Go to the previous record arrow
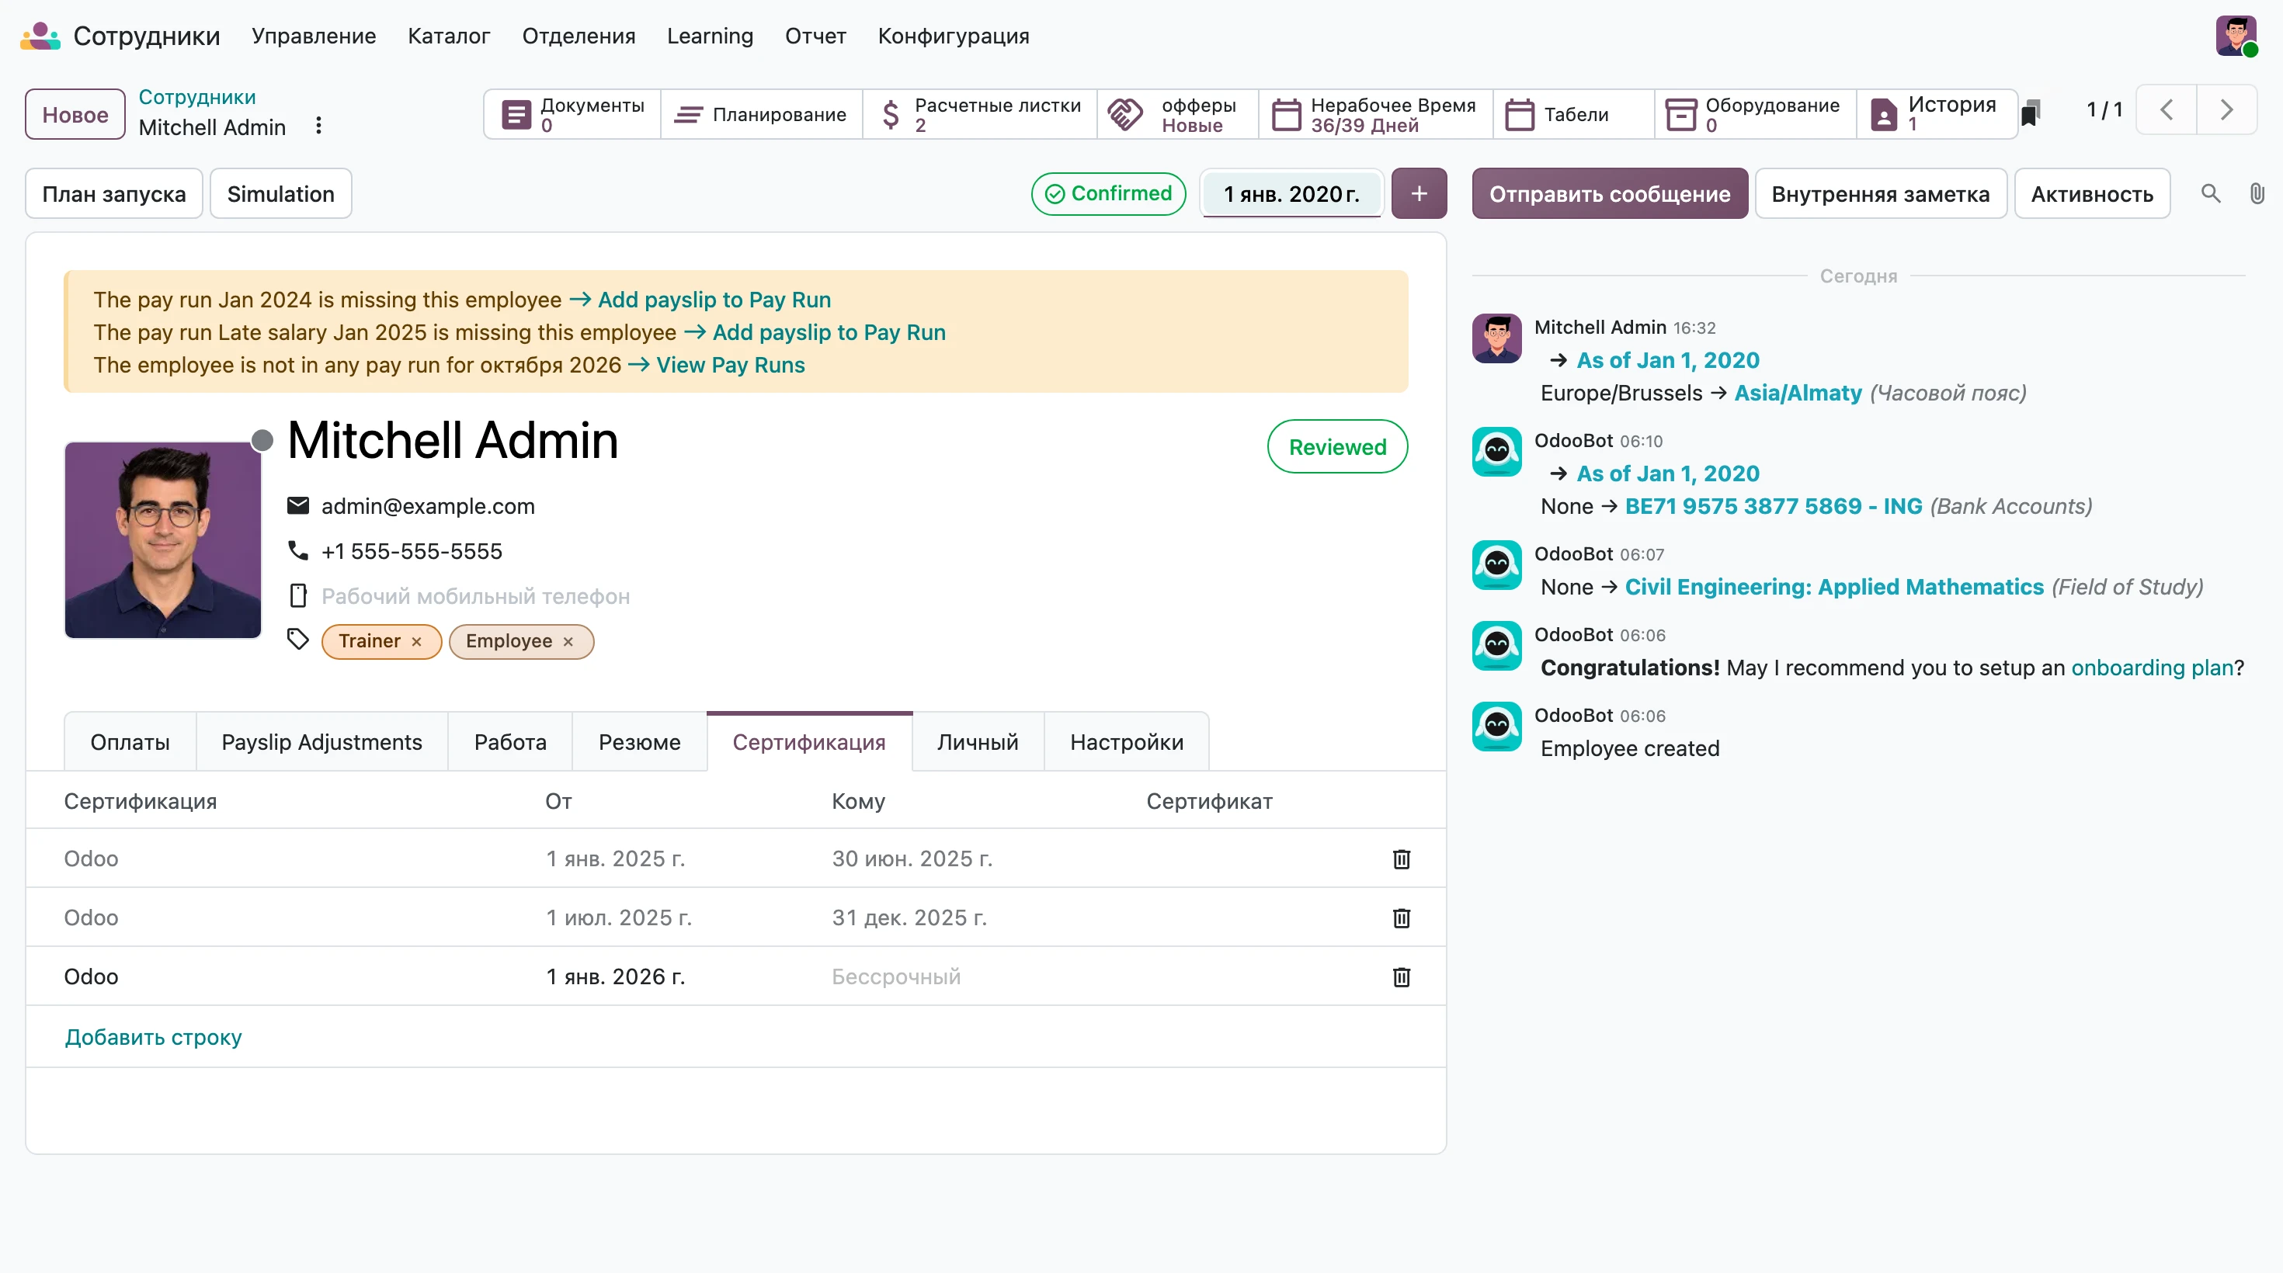Screen dimensions: 2283x1273 click(2166, 110)
